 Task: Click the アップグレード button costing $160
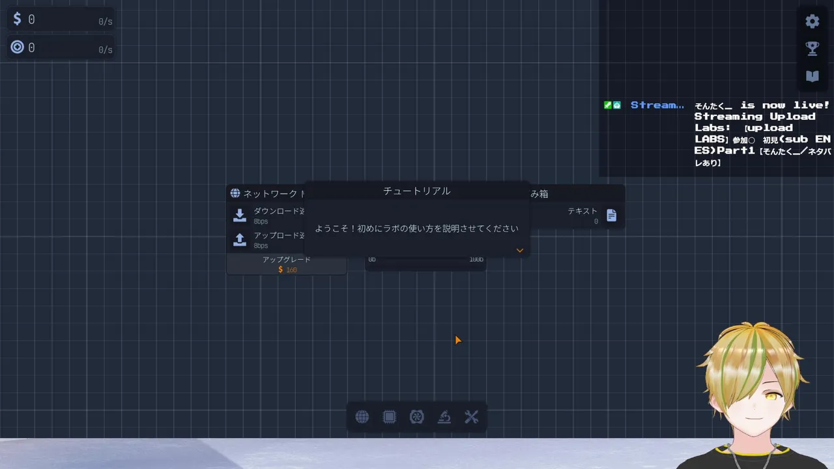(287, 264)
